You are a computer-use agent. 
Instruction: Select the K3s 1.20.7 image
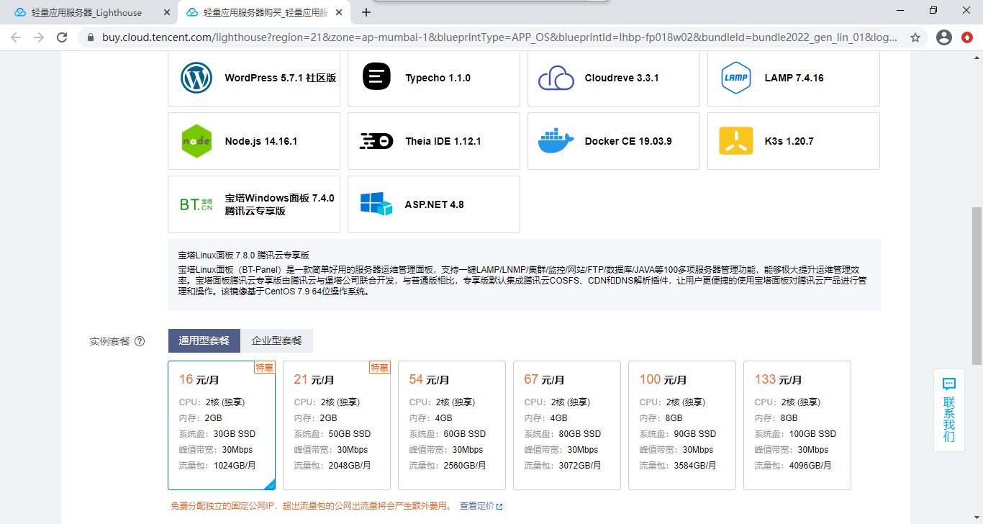794,141
